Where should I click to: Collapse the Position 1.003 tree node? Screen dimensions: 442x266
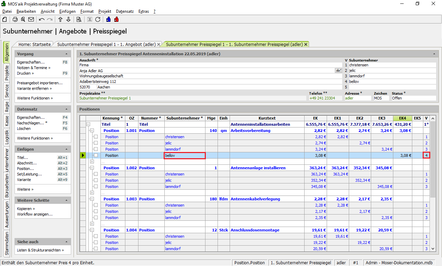(92, 199)
